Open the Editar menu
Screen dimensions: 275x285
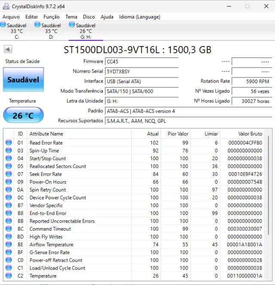coord(31,17)
